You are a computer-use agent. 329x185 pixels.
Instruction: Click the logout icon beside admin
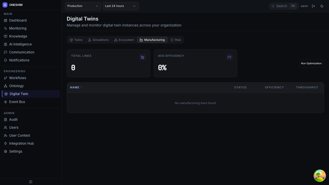[313, 6]
